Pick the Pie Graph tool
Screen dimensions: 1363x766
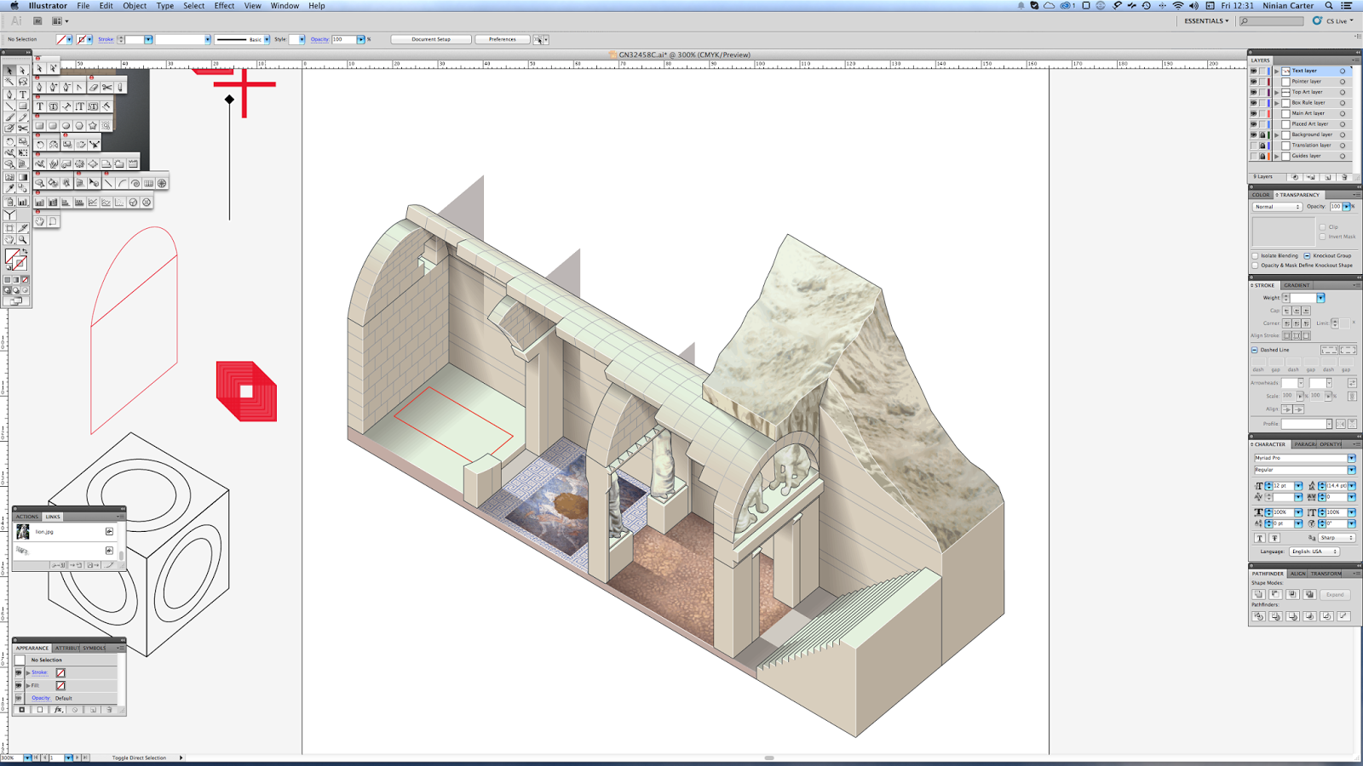pyautogui.click(x=133, y=203)
